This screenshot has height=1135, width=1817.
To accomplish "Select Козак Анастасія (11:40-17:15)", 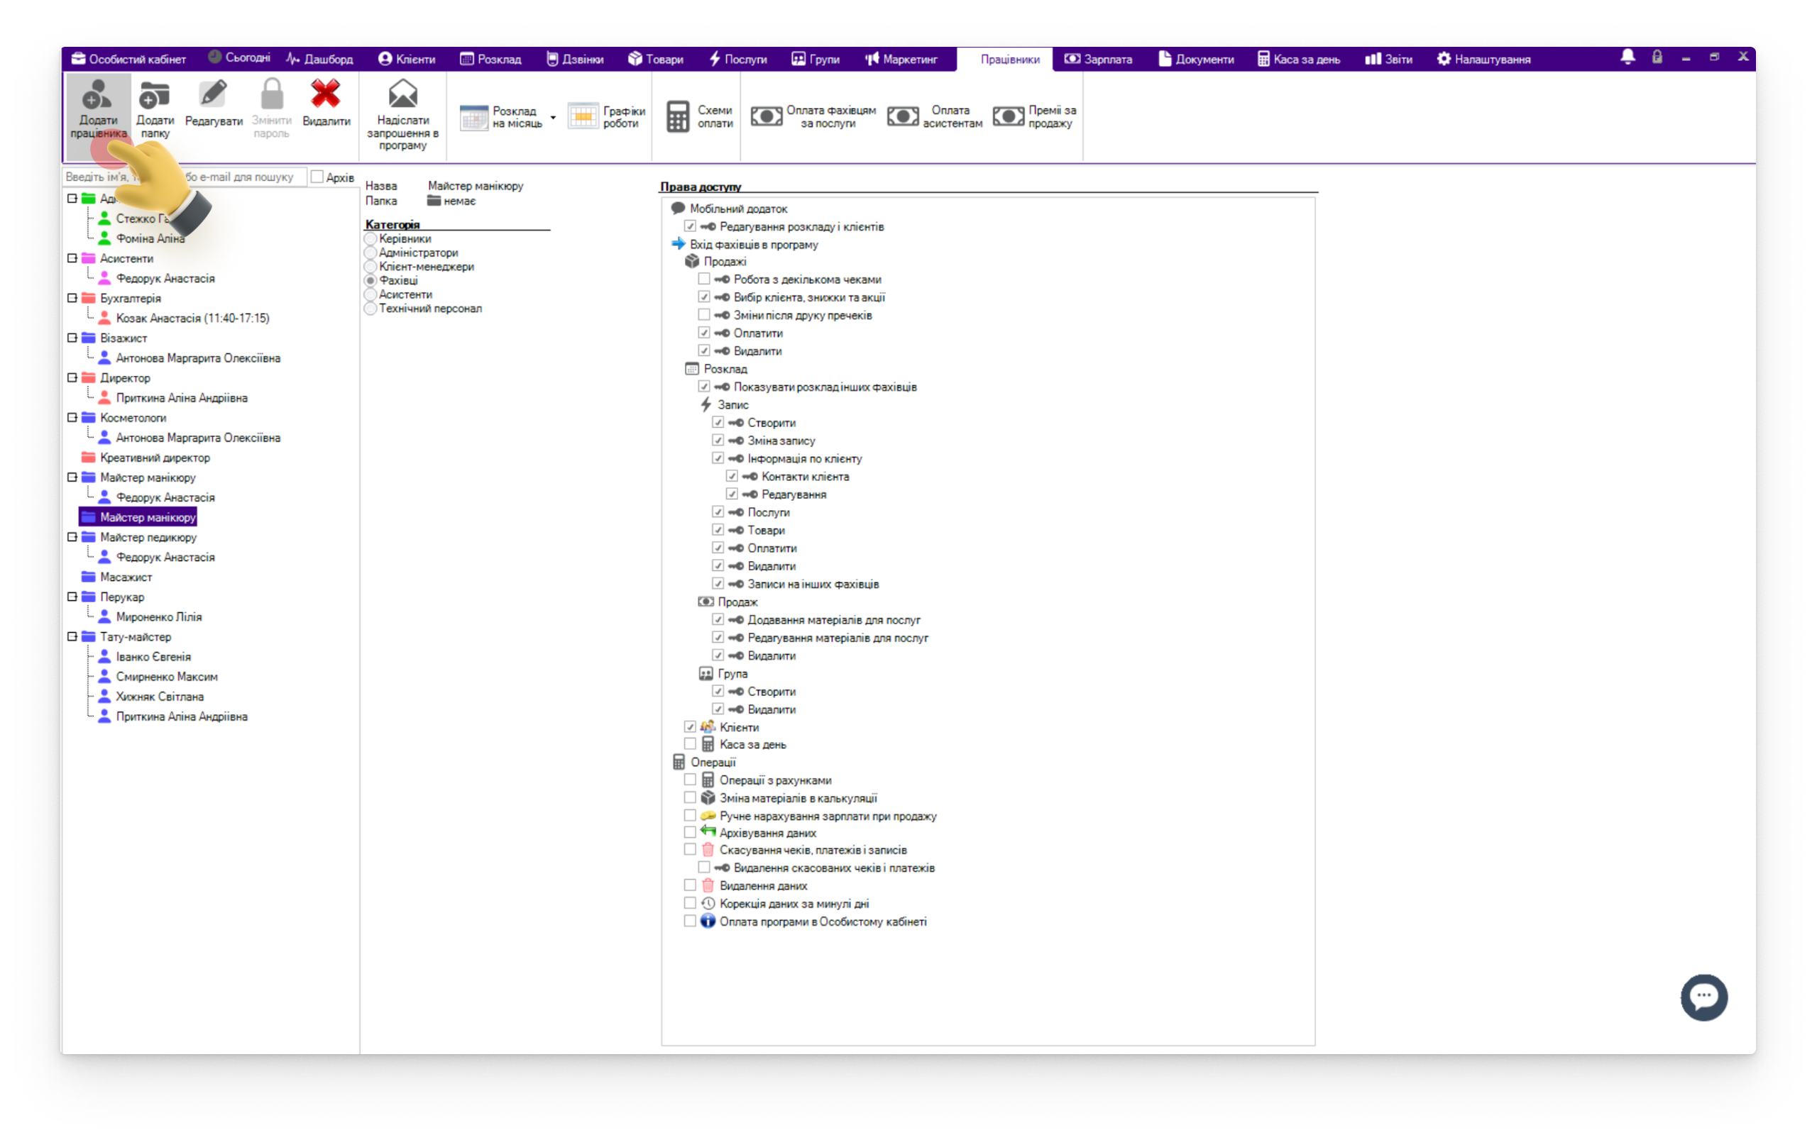I will tap(192, 318).
